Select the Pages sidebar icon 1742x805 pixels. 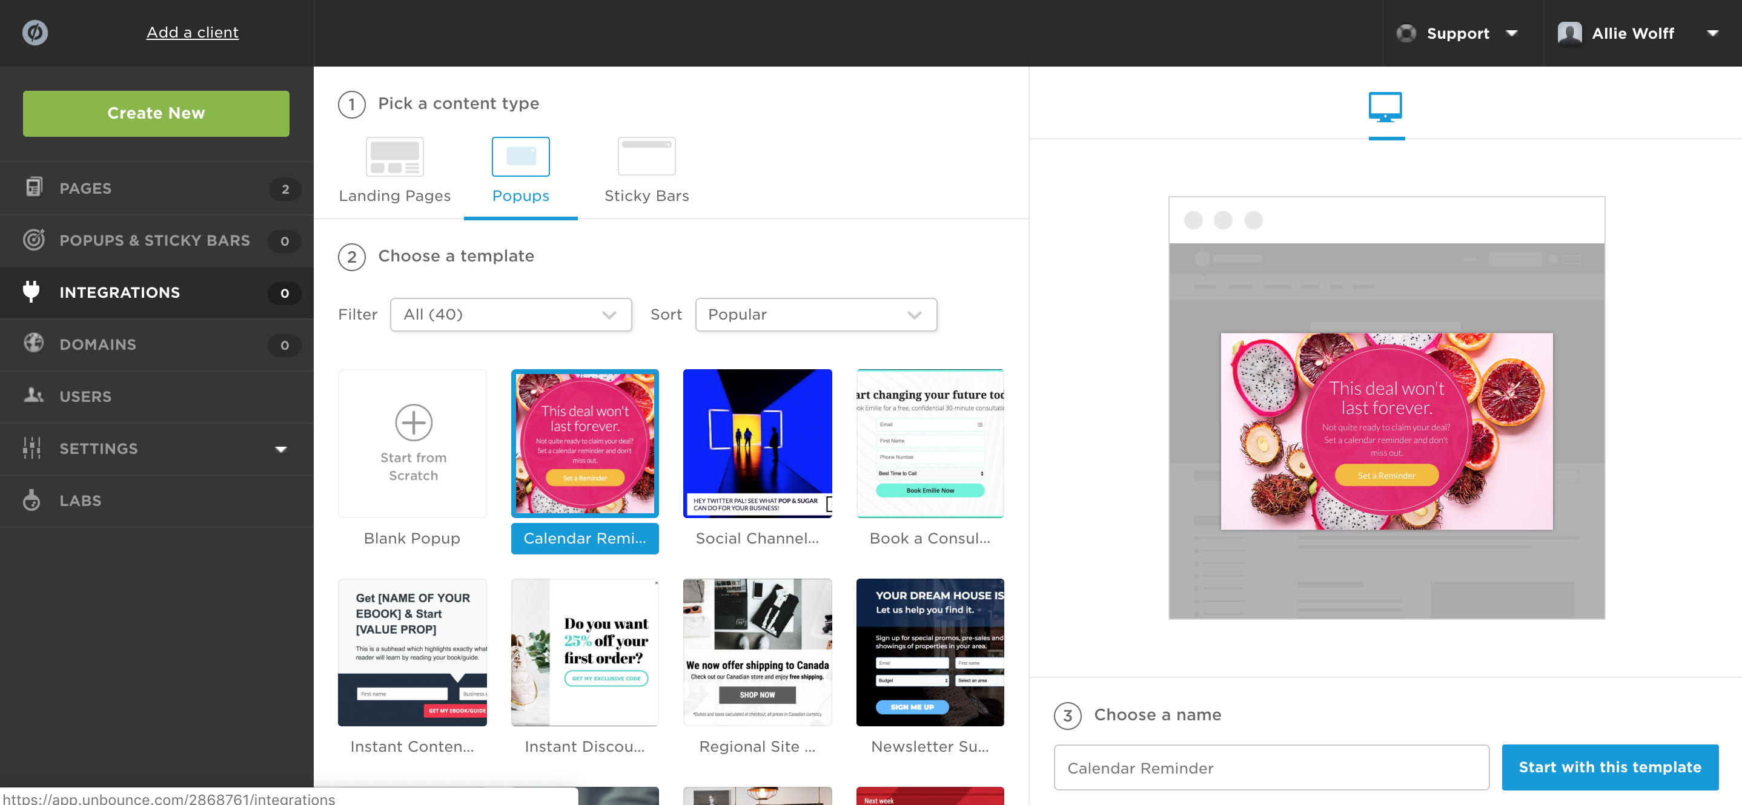tap(34, 187)
